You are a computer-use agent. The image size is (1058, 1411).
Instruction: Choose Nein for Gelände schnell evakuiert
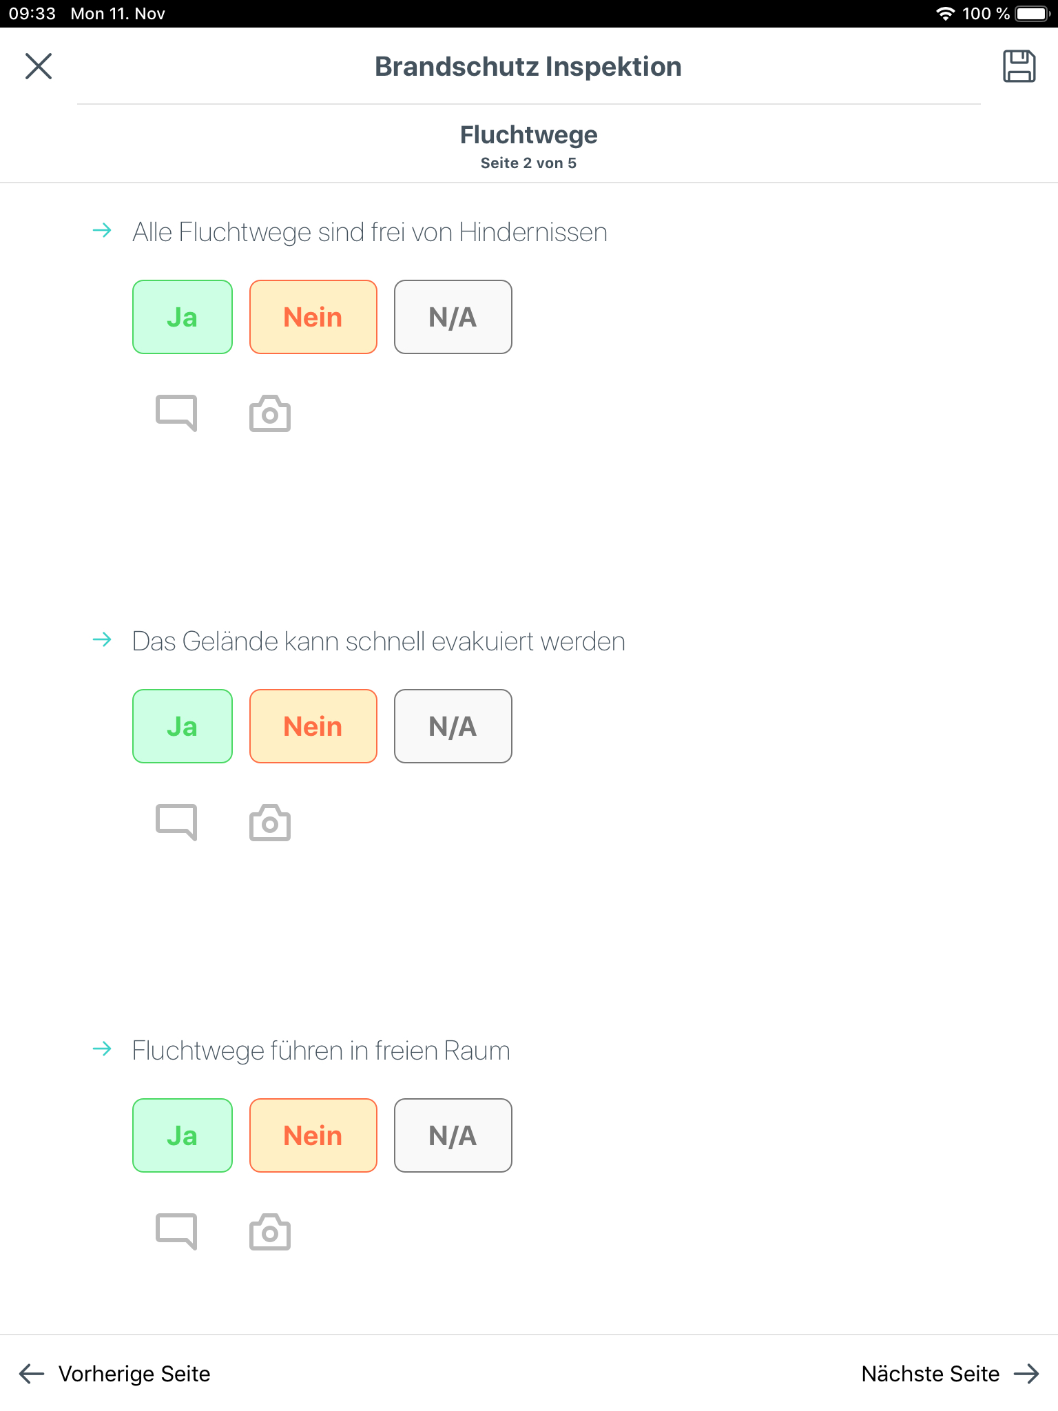click(313, 726)
